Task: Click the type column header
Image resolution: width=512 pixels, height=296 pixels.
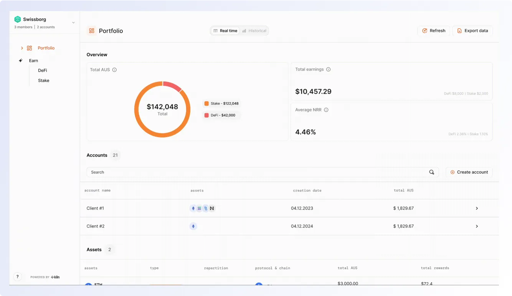Action: (x=154, y=268)
